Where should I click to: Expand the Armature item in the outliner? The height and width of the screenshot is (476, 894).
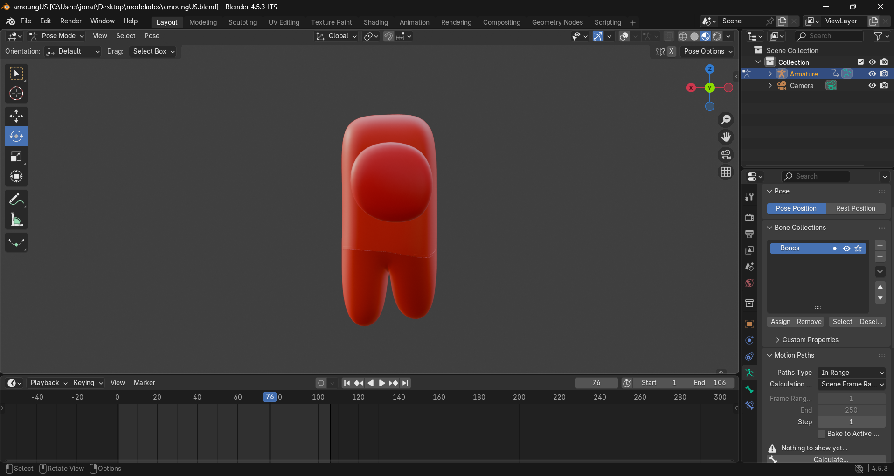(x=769, y=74)
